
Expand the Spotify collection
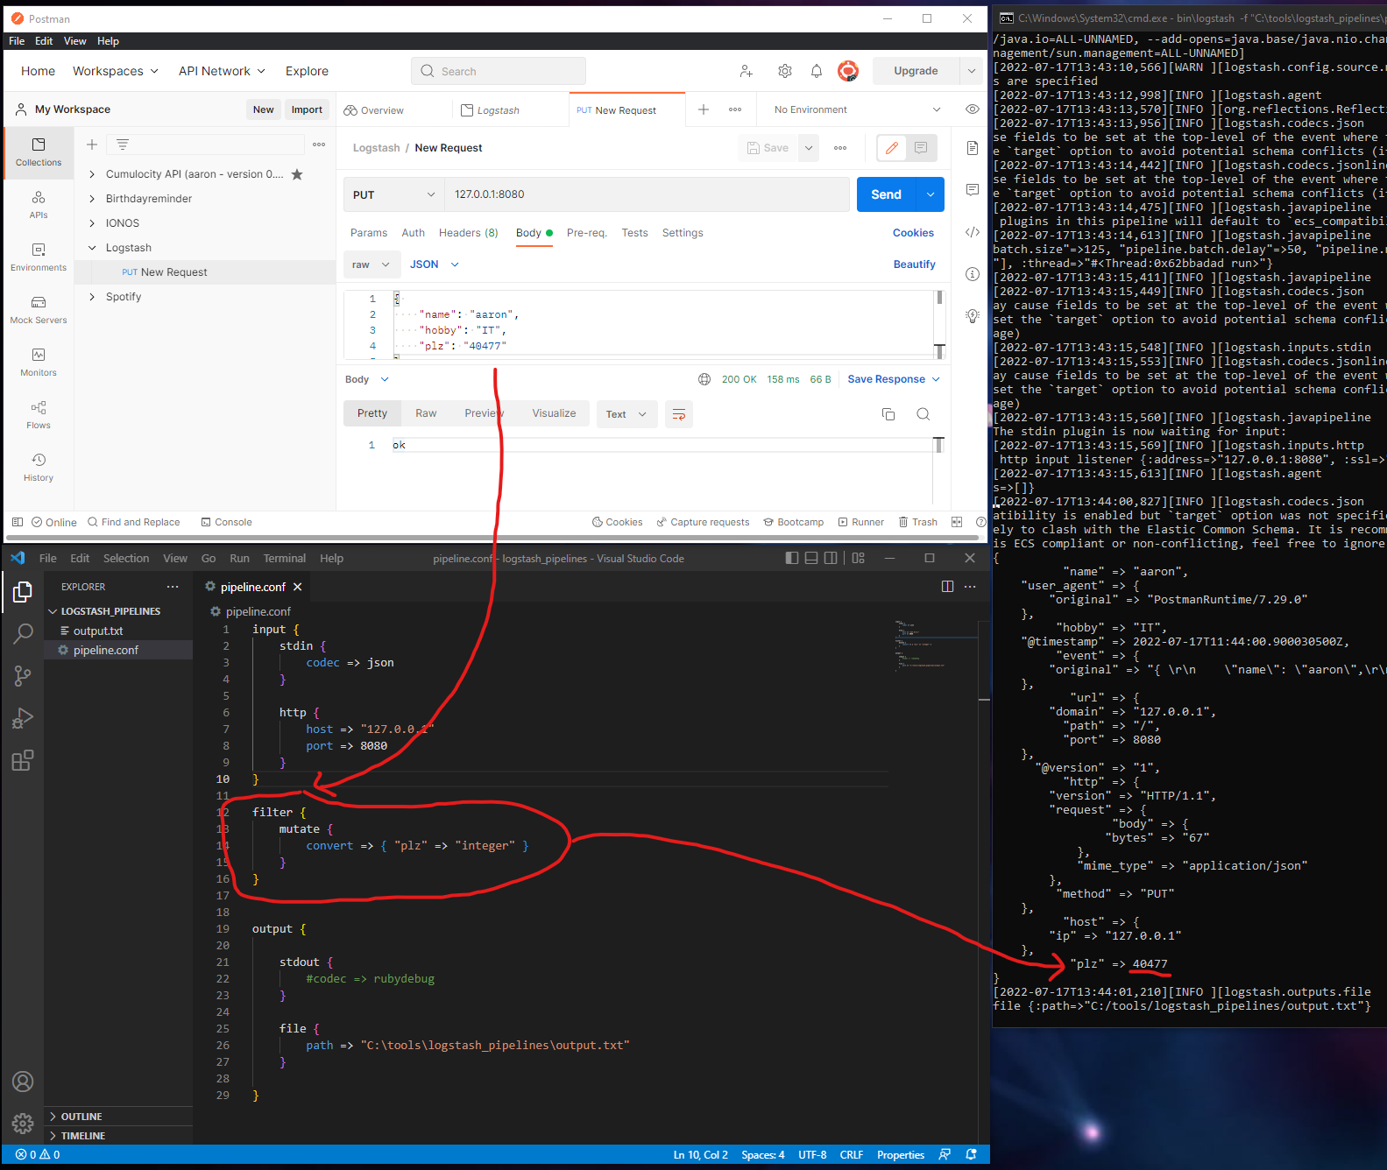pos(92,297)
